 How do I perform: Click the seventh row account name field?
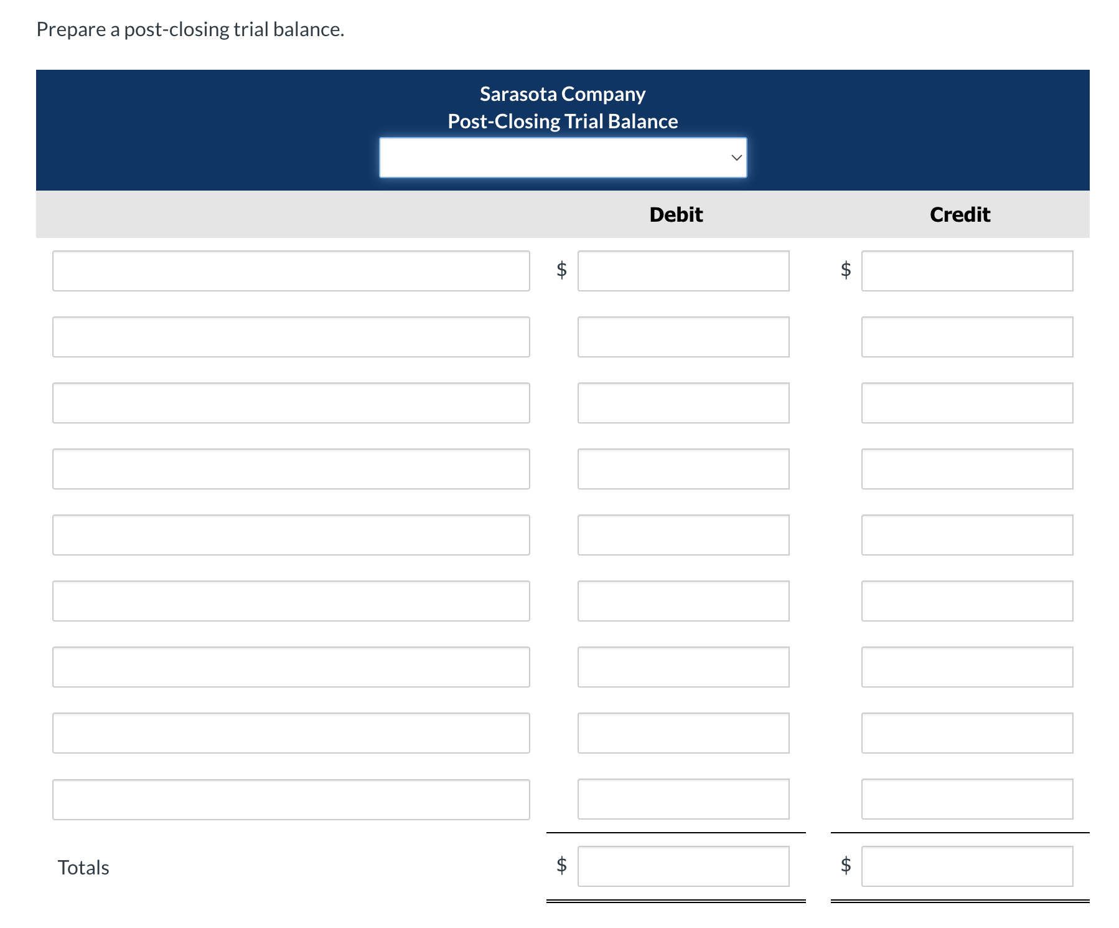291,667
